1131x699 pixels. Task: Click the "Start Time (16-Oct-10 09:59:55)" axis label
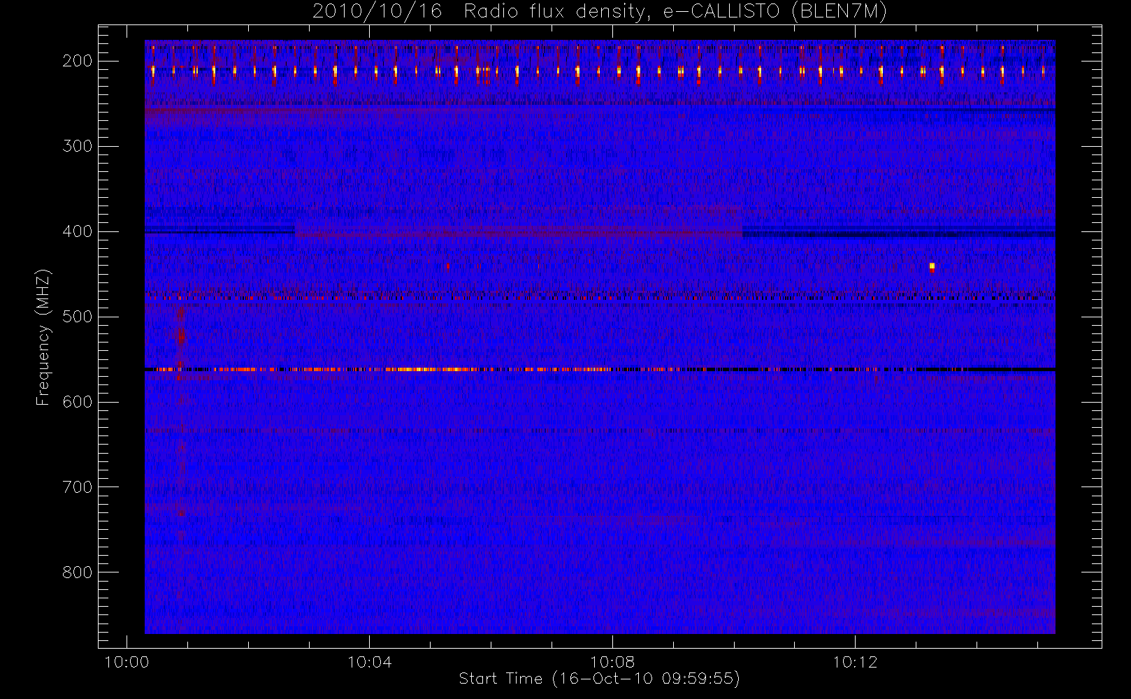click(x=599, y=679)
